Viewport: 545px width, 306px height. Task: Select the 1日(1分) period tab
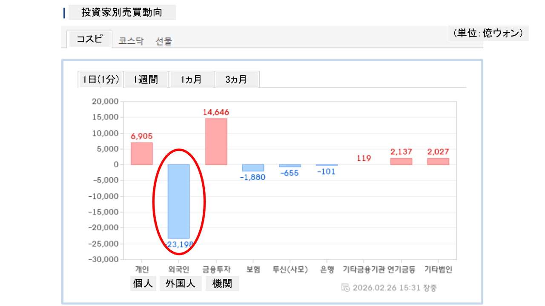click(101, 79)
